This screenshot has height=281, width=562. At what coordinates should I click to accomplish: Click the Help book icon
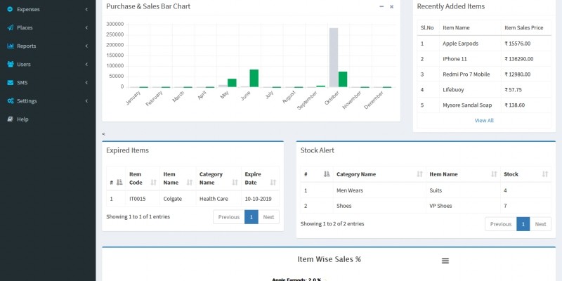(10, 119)
